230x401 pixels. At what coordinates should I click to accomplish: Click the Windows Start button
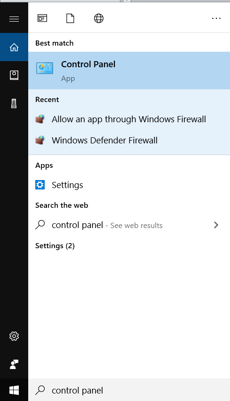(x=14, y=390)
